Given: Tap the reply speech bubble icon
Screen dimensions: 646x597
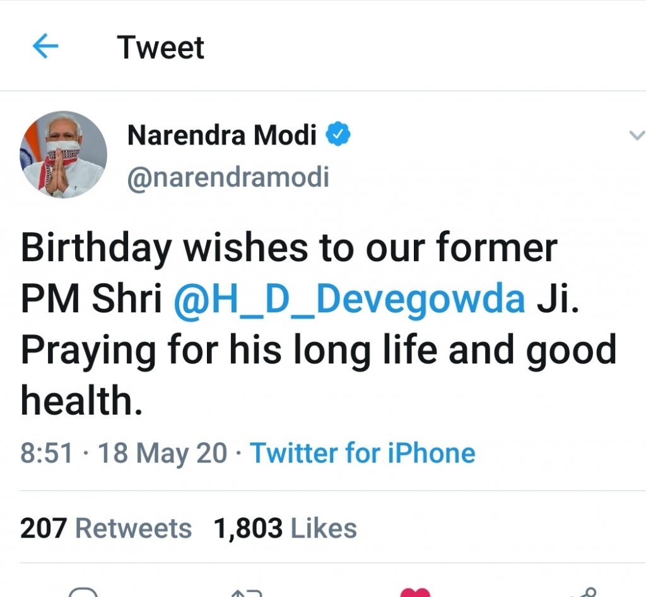Looking at the screenshot, I should point(83,593).
